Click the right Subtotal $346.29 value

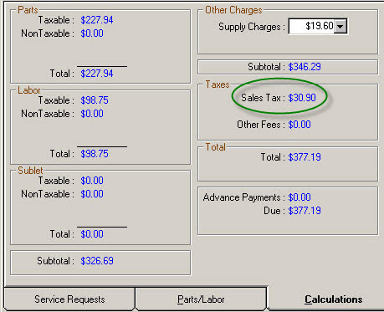pyautogui.click(x=305, y=67)
